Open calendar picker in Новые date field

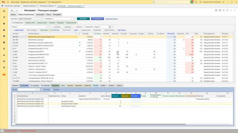click(110, 27)
